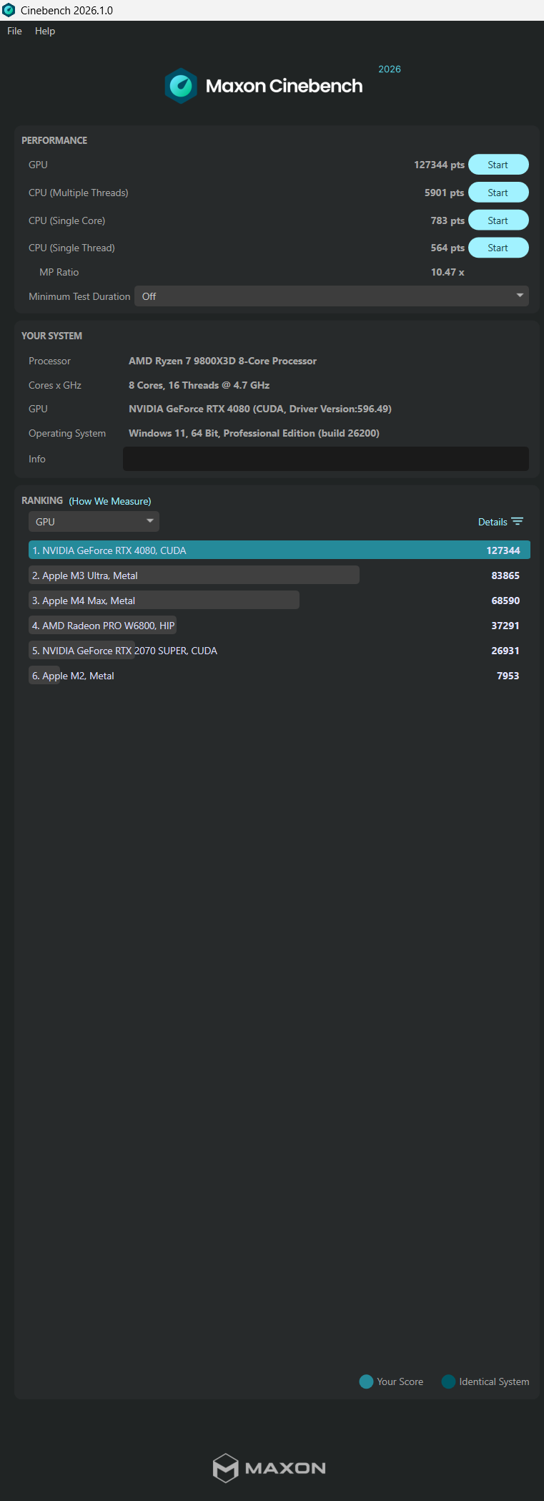Start the CPU Multiple Threads test
This screenshot has height=1501, width=544.
498,193
